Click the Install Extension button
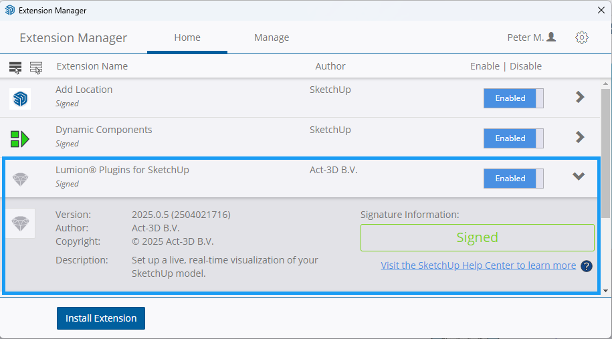612x339 pixels. coord(101,318)
